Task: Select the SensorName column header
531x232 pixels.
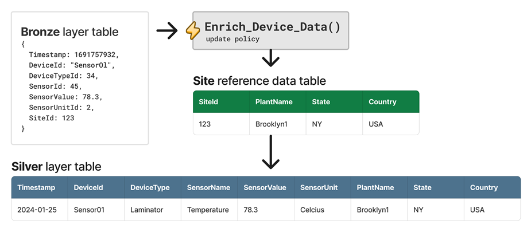Action: click(208, 187)
